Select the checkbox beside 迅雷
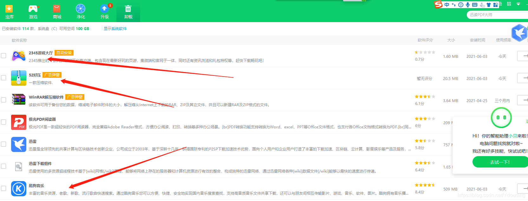528x201 pixels. (x=3, y=144)
